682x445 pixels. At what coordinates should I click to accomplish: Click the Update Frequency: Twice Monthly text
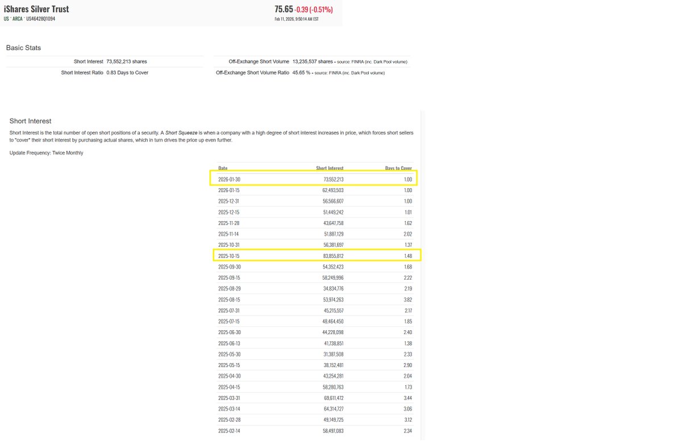coord(46,153)
